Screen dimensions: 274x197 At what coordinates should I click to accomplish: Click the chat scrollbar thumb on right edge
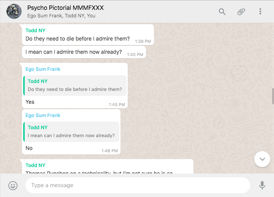tap(272, 96)
